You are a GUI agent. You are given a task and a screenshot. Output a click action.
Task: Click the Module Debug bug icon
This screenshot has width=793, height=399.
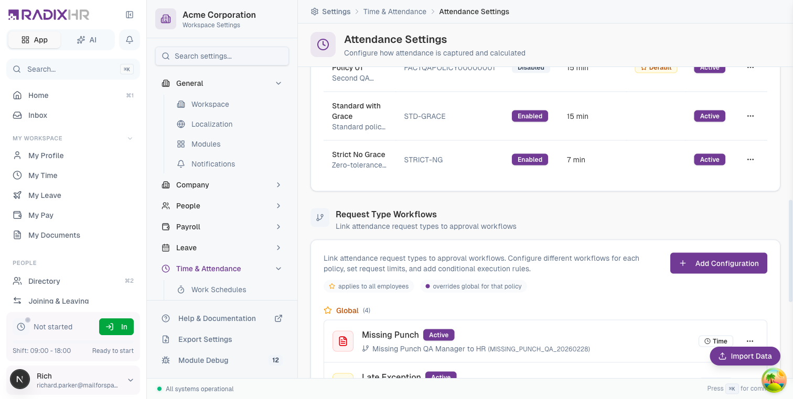tap(166, 360)
